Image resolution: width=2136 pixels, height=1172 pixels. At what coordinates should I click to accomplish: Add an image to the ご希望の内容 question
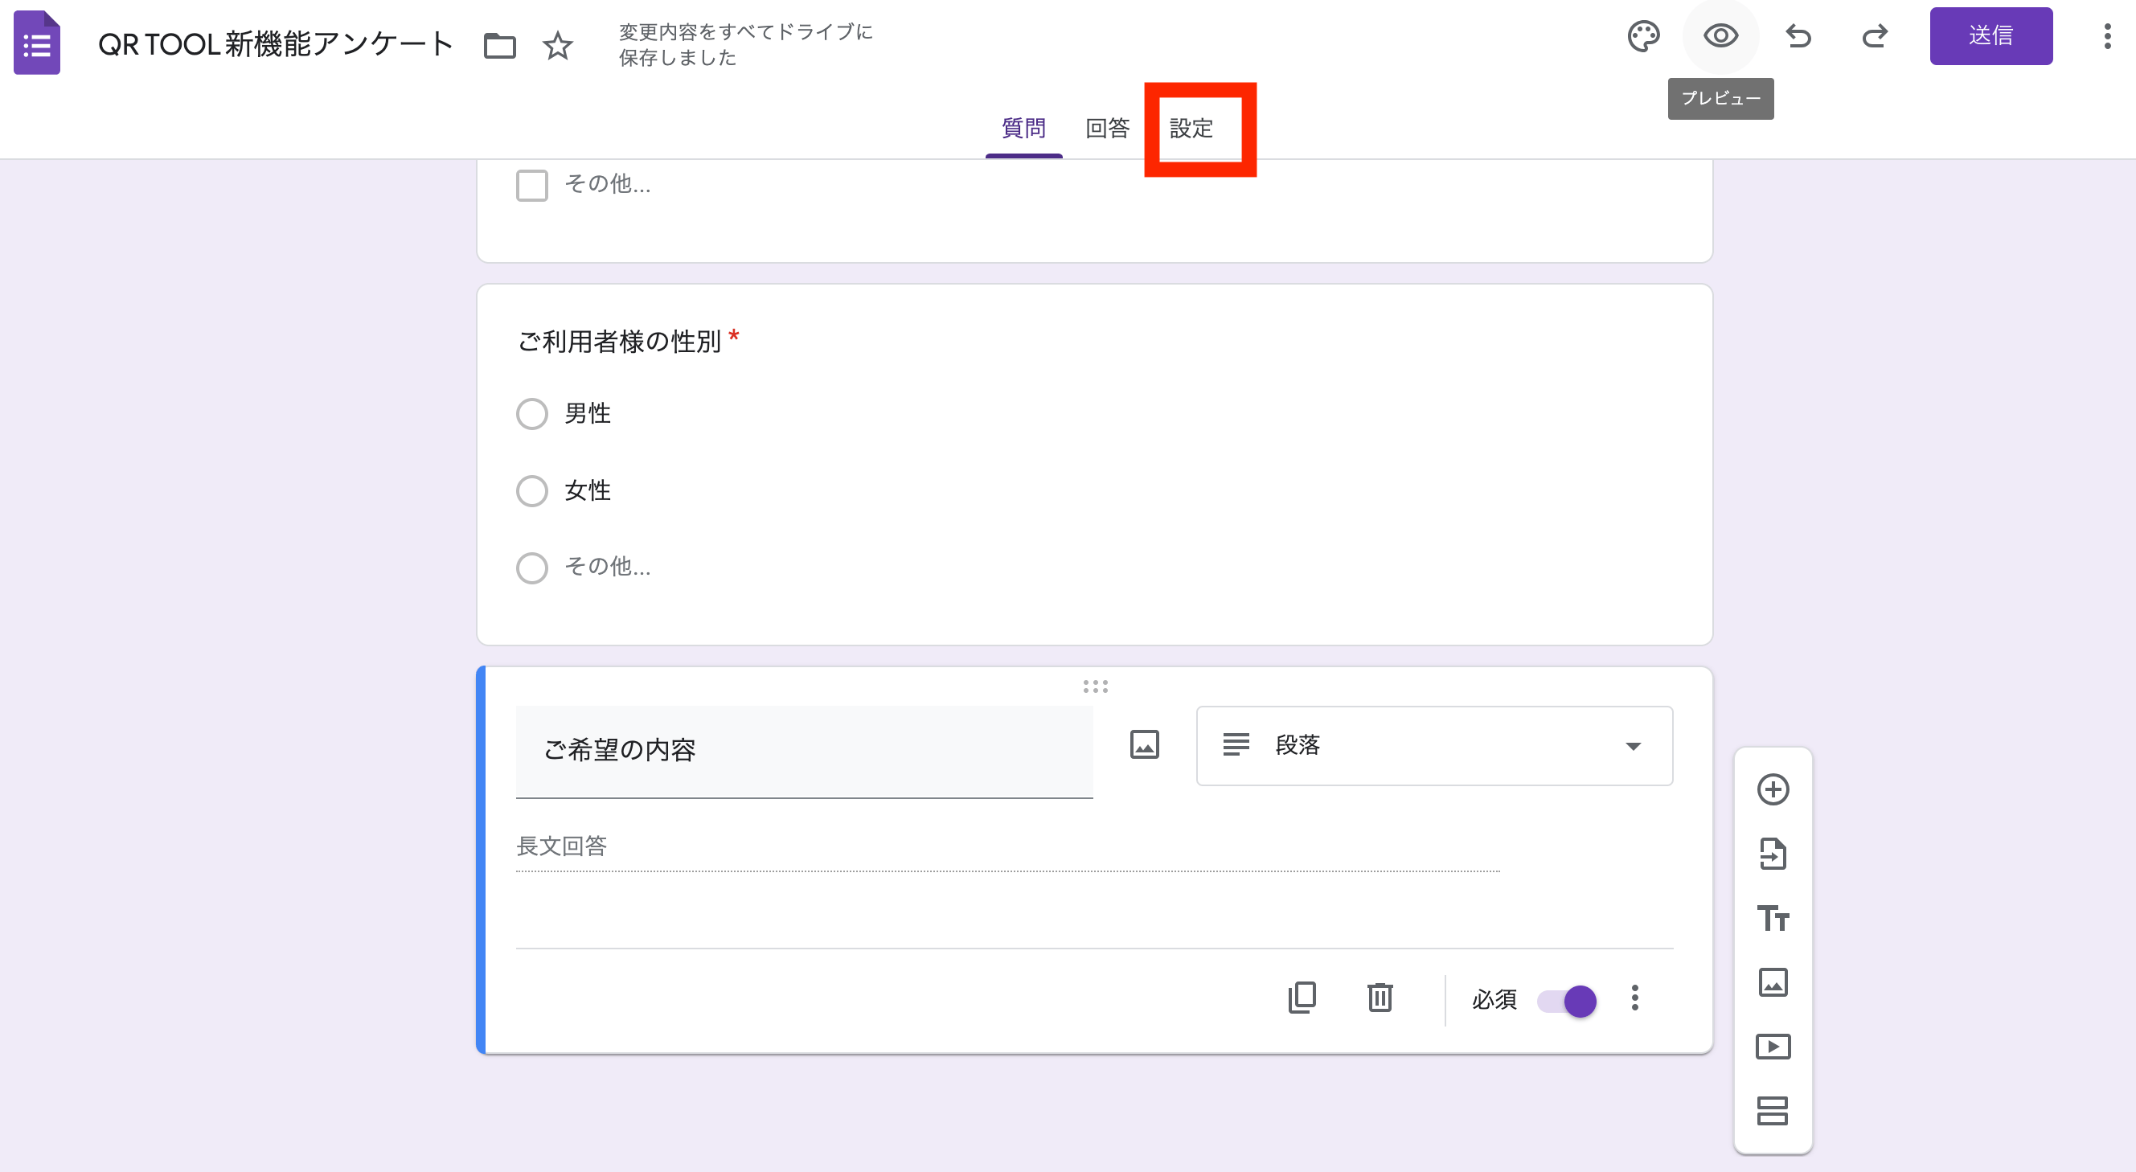1144,744
